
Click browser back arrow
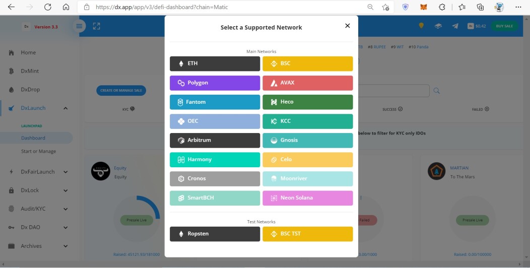click(11, 7)
